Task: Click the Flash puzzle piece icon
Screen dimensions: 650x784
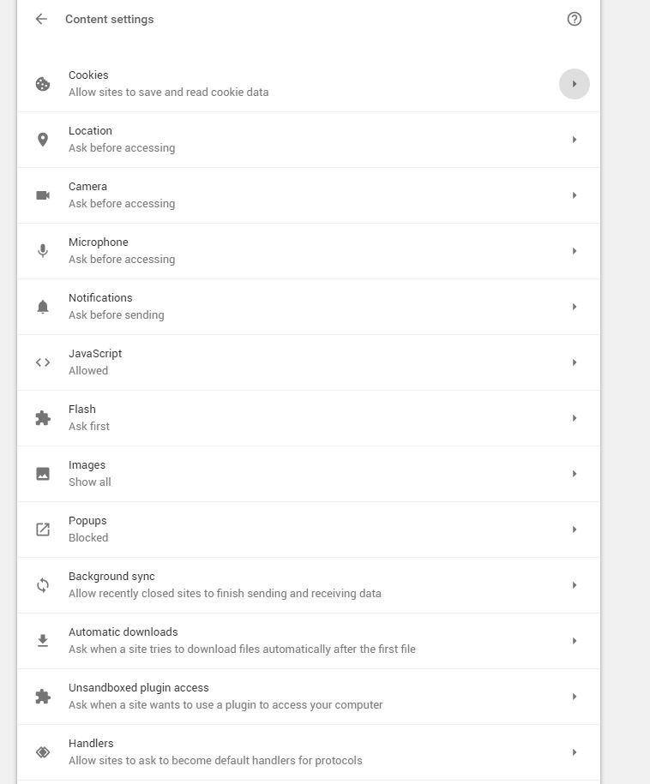Action: 43,418
